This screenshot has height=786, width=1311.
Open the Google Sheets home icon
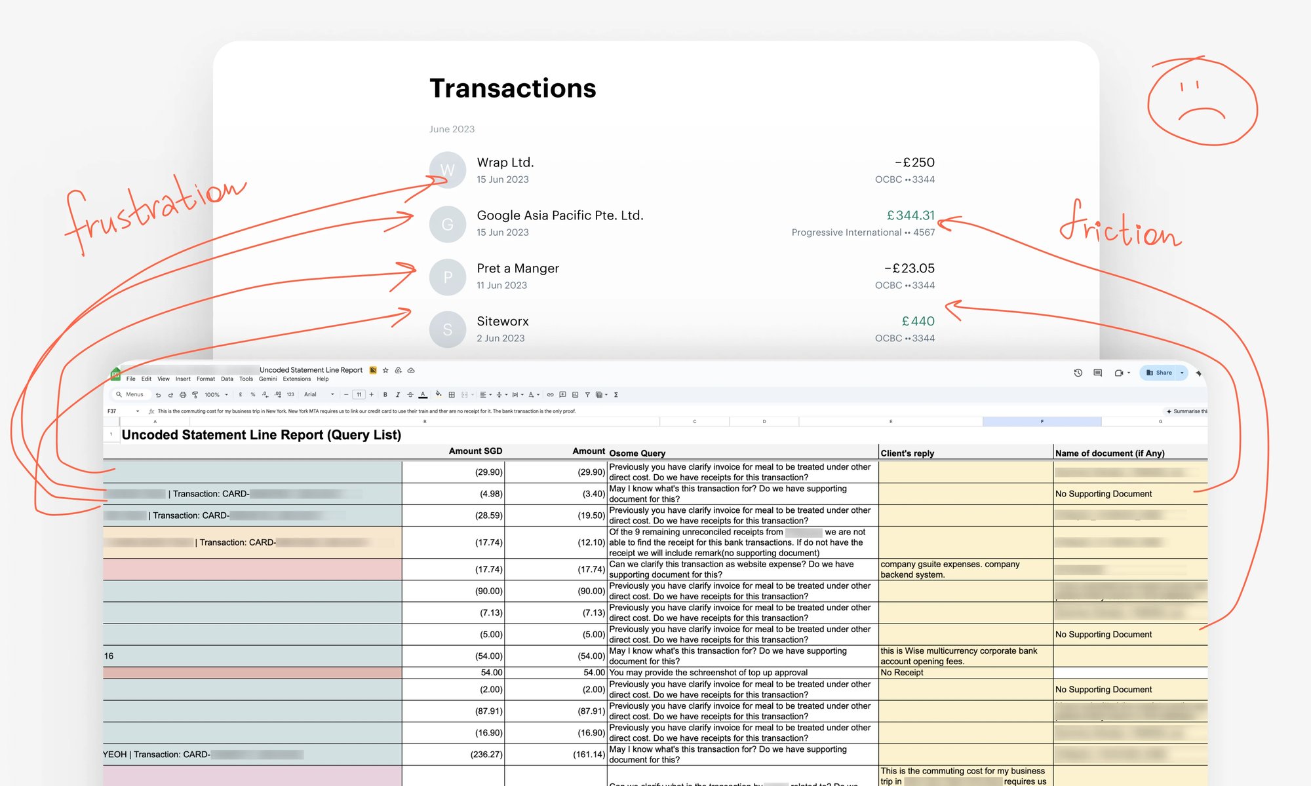pyautogui.click(x=115, y=374)
